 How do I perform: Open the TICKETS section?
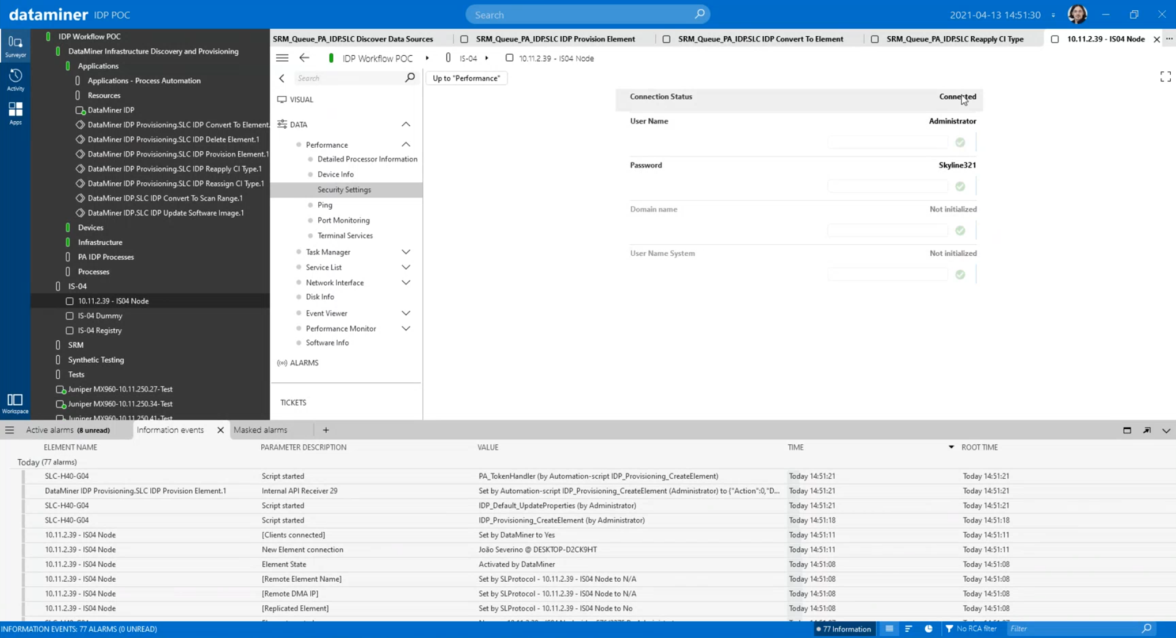293,402
